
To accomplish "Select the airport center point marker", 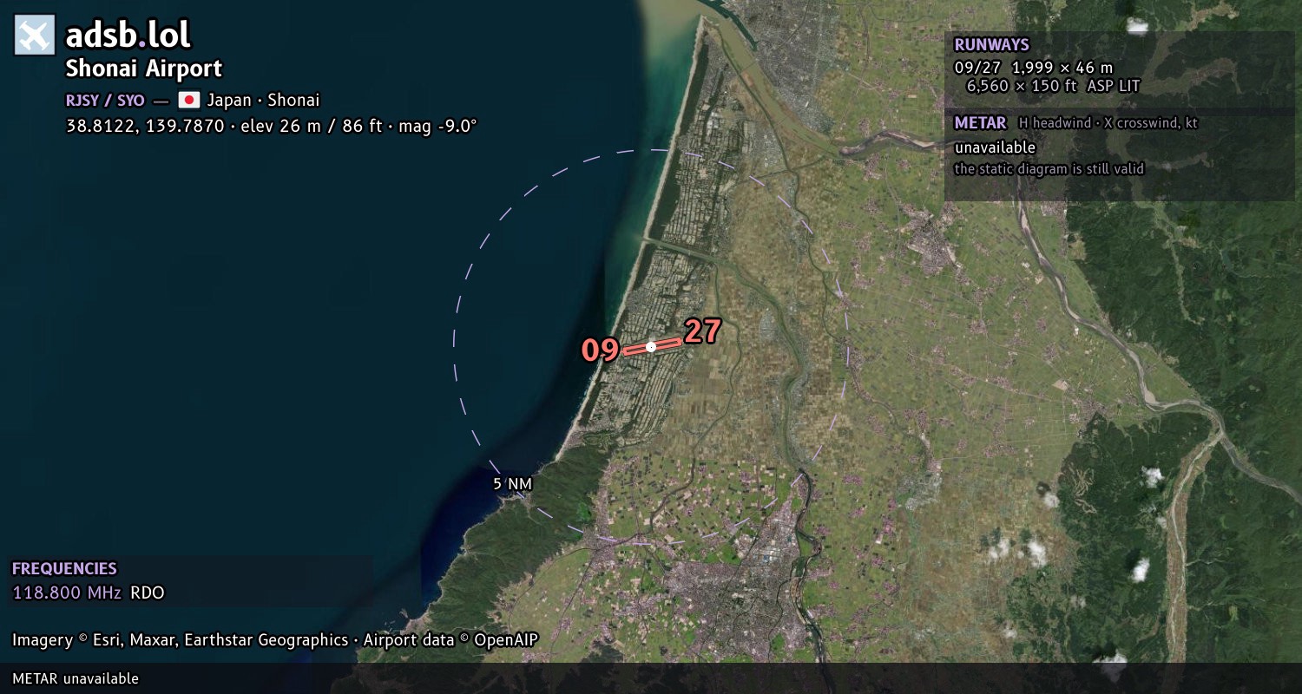I will pyautogui.click(x=651, y=347).
